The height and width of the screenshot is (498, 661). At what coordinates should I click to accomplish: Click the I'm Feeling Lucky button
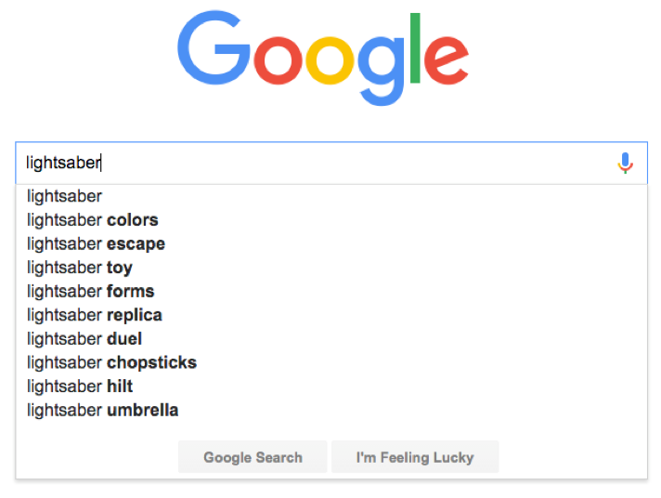tap(414, 457)
